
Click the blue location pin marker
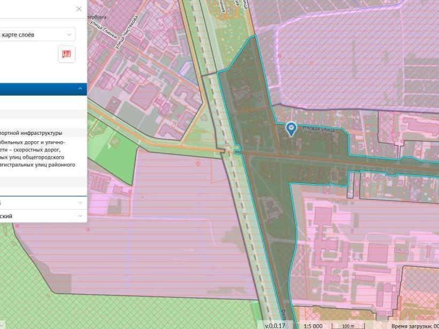(x=291, y=128)
